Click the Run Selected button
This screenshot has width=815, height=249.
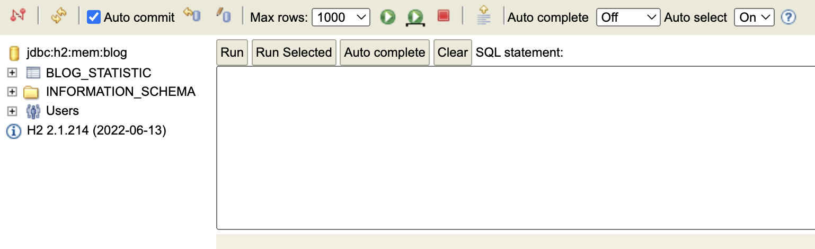click(x=294, y=52)
